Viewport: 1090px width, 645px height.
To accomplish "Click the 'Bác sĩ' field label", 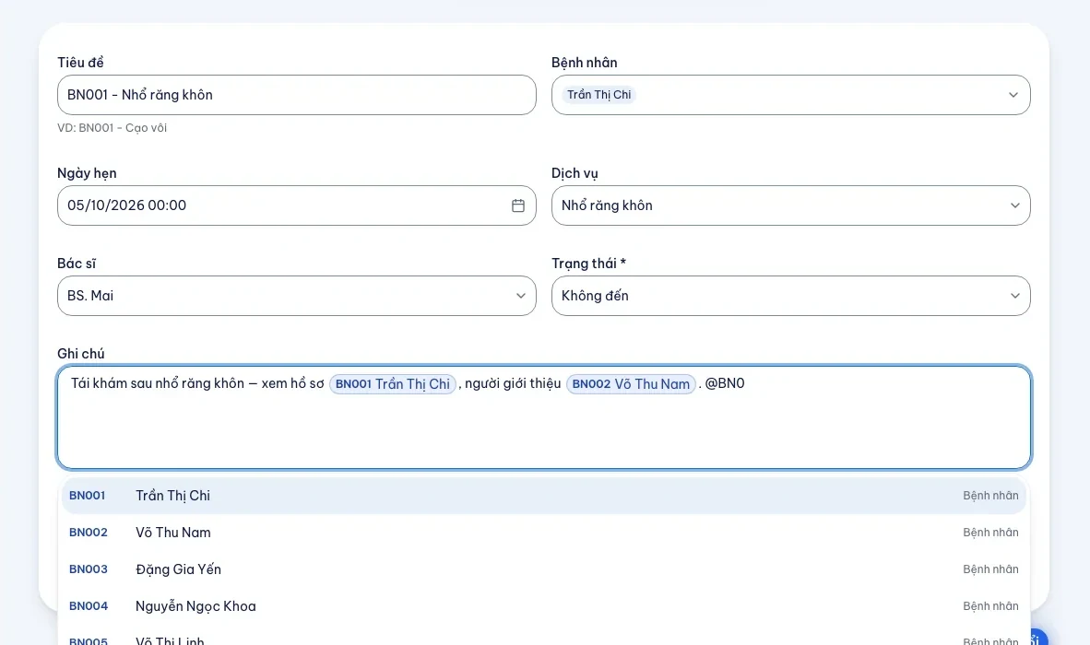I will [x=77, y=264].
